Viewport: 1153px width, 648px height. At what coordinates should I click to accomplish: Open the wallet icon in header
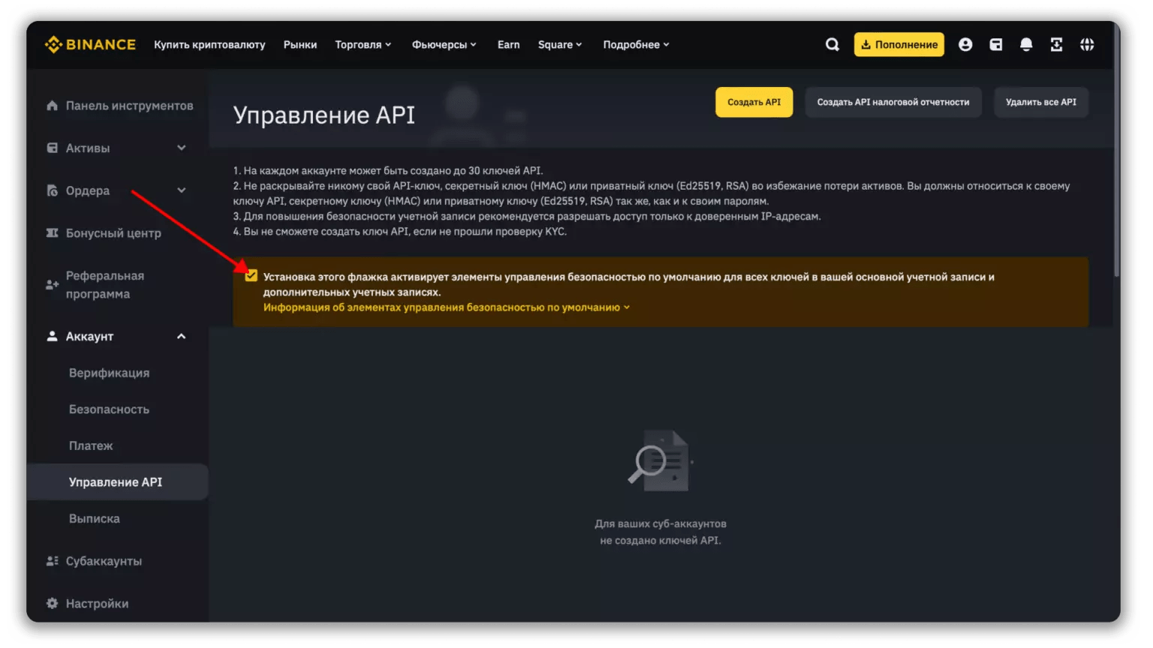coord(996,45)
